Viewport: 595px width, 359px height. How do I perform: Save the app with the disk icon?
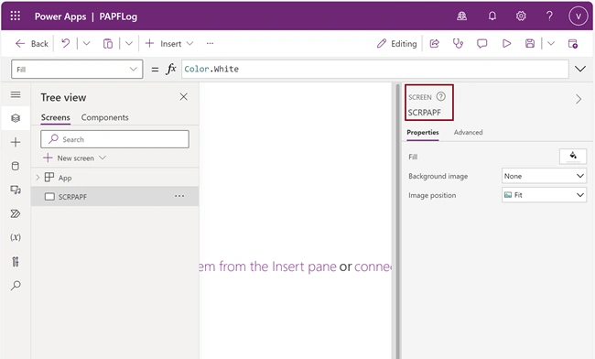(530, 44)
